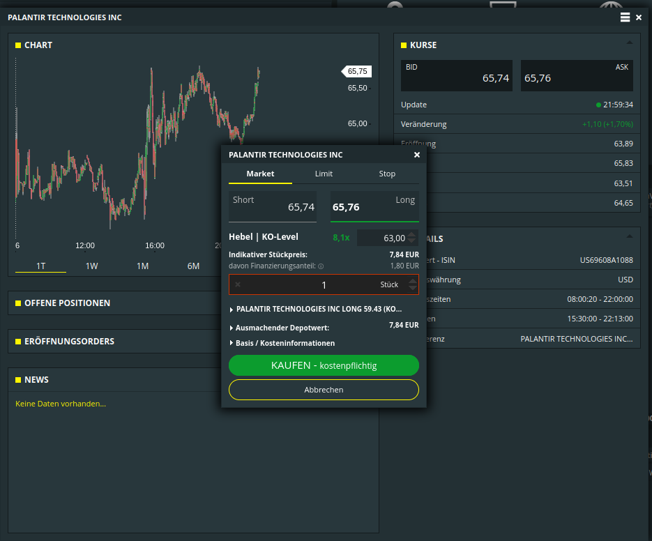The width and height of the screenshot is (652, 541).
Task: Collapse the KURSE panel with arrow
Action: 630,43
